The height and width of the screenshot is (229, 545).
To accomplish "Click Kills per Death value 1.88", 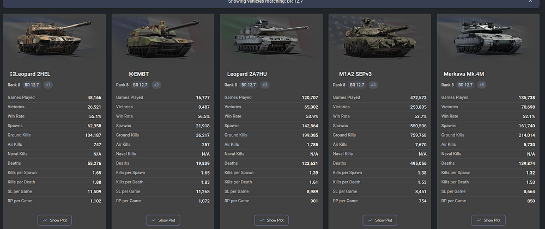I will coord(97,182).
